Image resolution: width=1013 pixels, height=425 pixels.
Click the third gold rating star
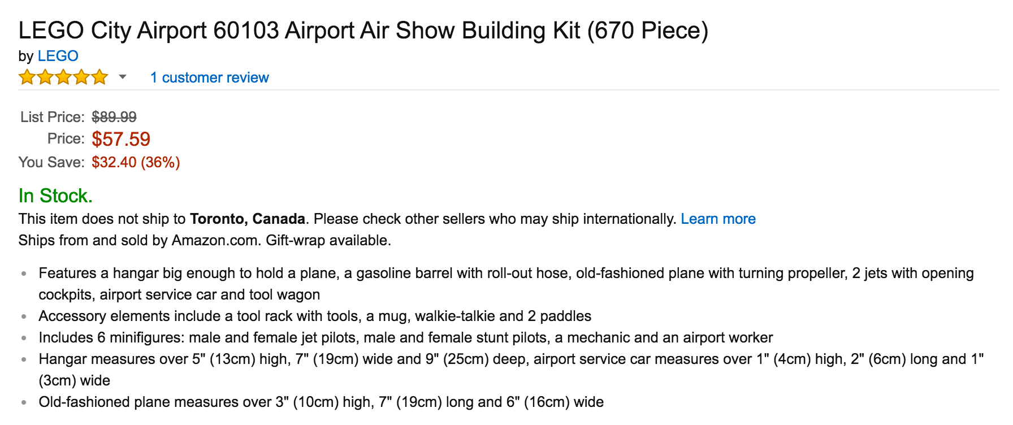point(63,77)
